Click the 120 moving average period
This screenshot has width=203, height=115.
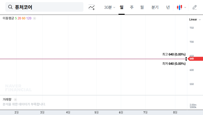29,18
